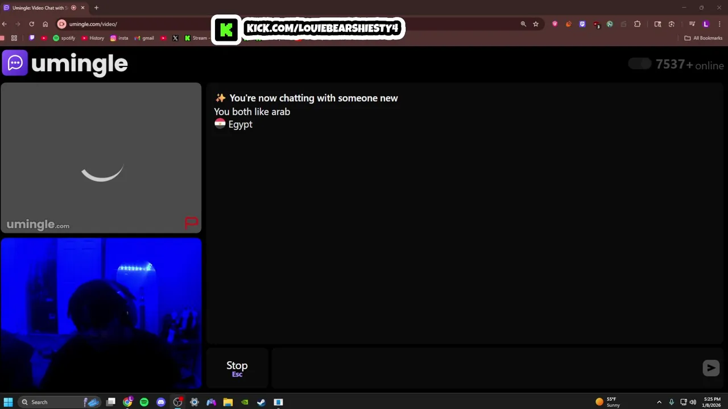The height and width of the screenshot is (409, 728).
Task: Open the Chrome three-dot menu
Action: click(x=720, y=24)
